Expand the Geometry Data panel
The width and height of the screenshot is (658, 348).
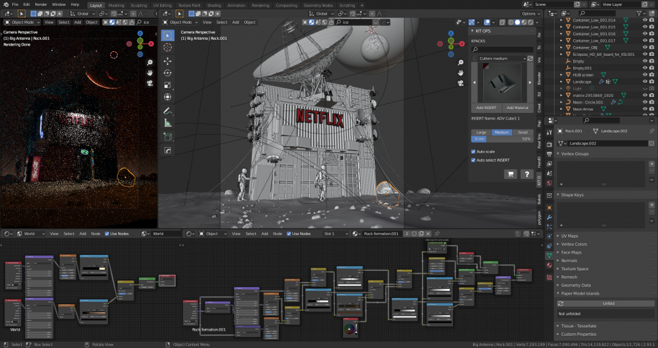tap(558, 285)
